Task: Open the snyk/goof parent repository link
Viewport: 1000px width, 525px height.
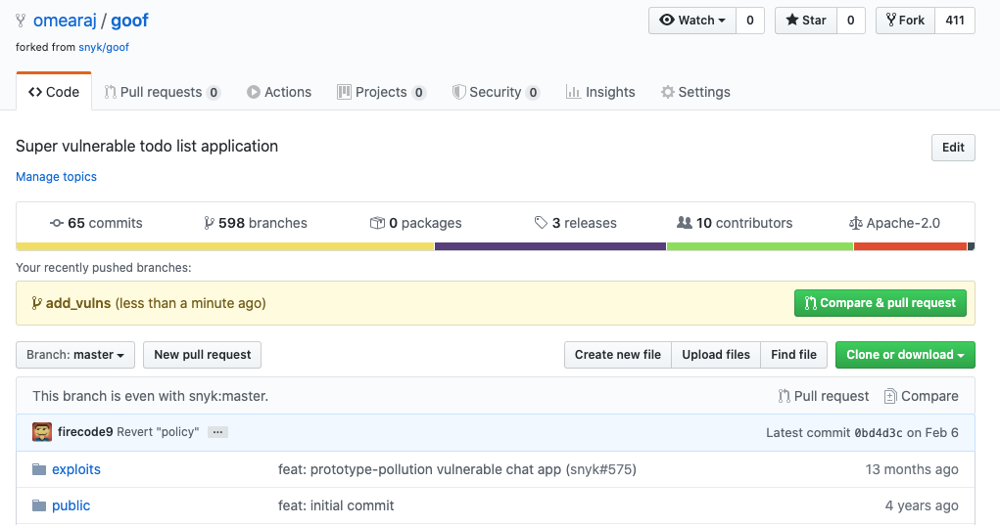Action: point(103,47)
